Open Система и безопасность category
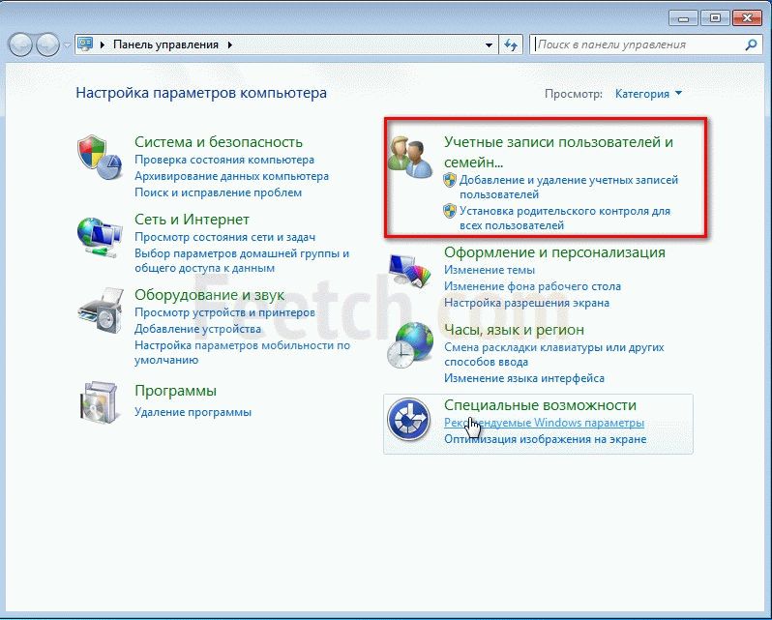 (x=219, y=142)
